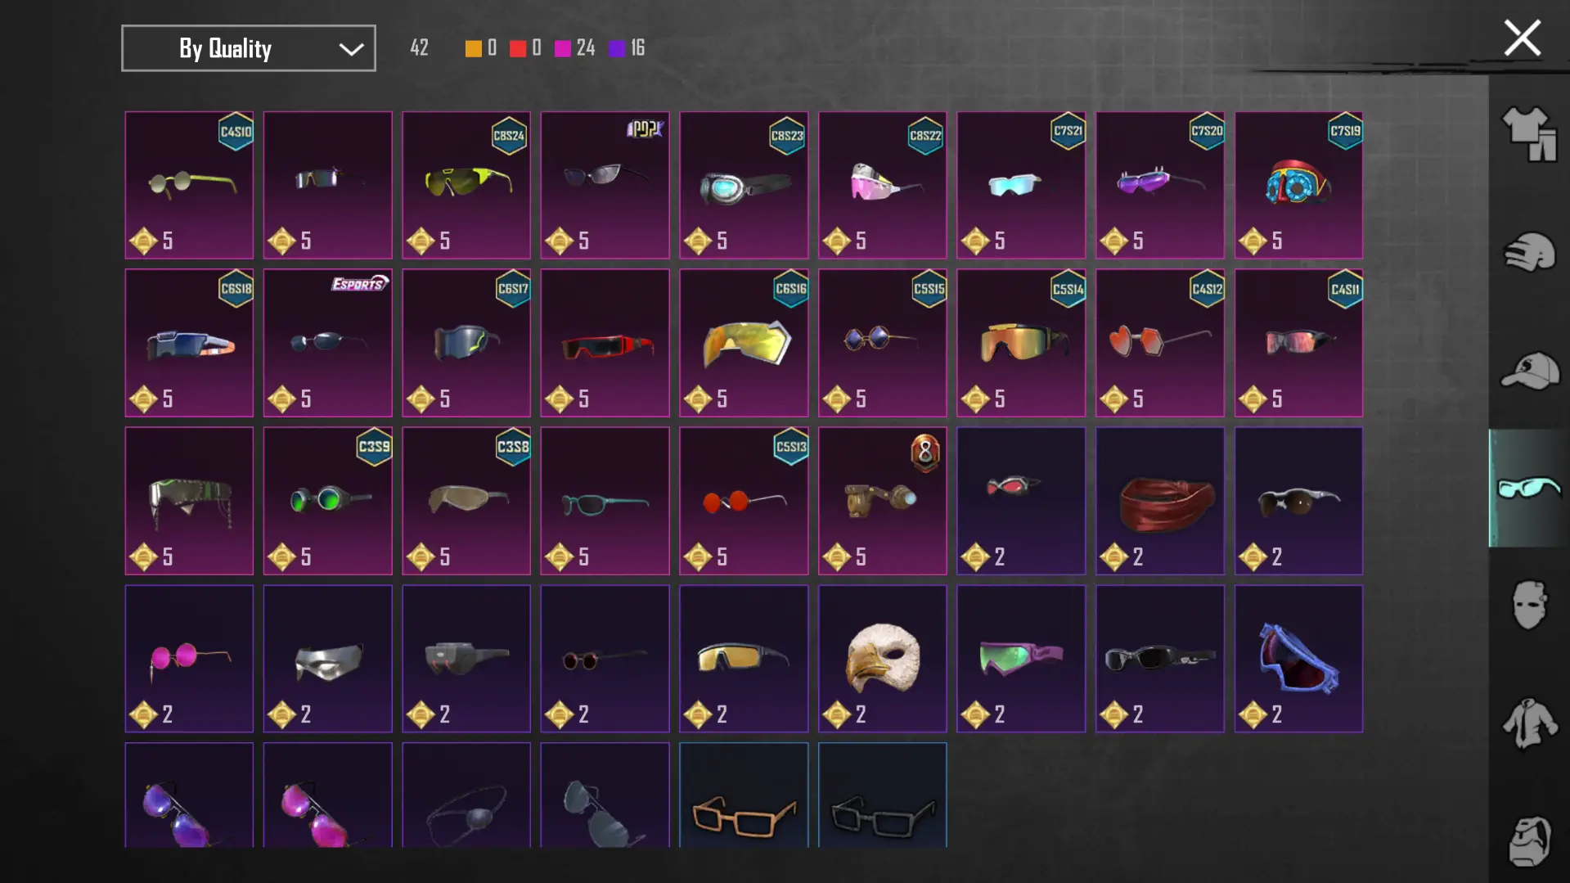Expand the By Quality sort dropdown
The image size is (1570, 883).
click(x=249, y=48)
